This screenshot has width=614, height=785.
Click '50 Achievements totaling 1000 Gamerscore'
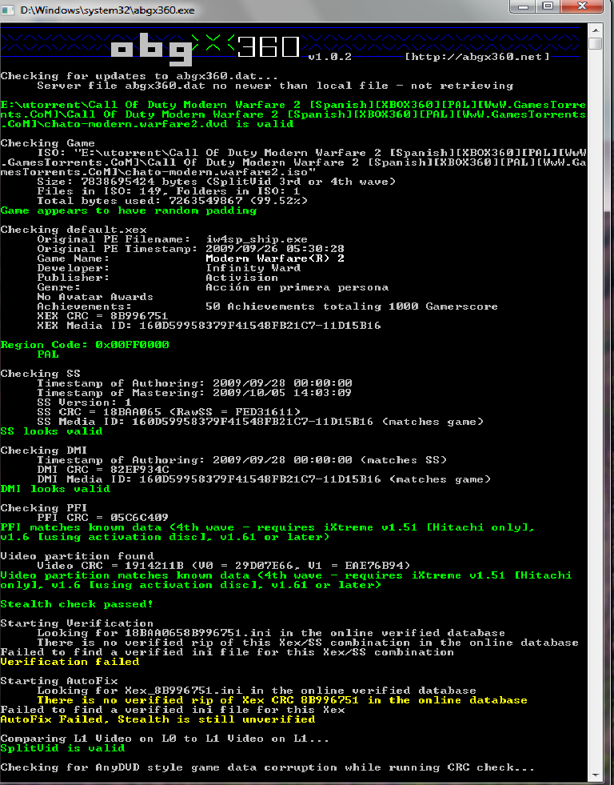[352, 306]
